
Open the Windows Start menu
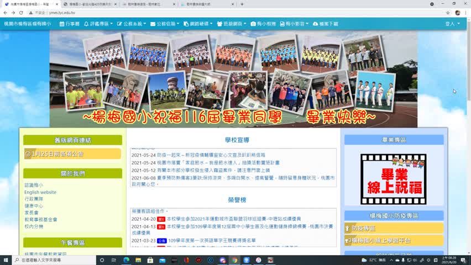[6, 260]
